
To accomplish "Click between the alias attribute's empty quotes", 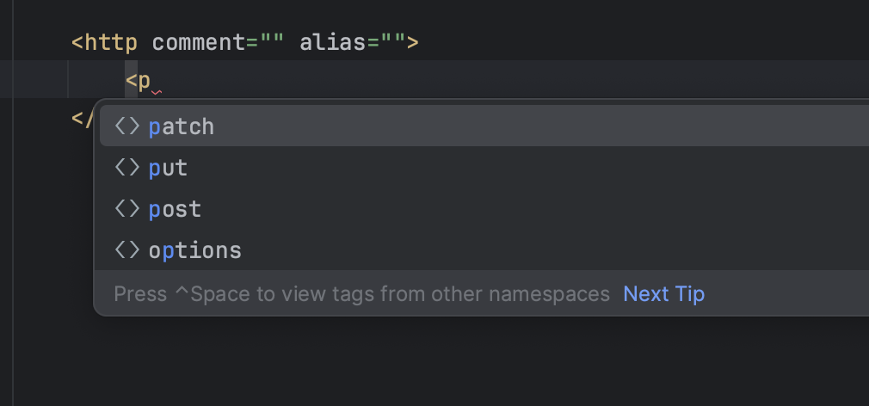I will point(393,42).
